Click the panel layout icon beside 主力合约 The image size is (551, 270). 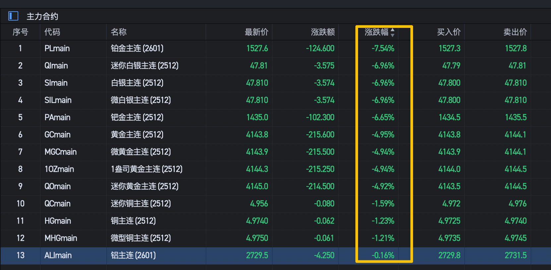point(13,16)
